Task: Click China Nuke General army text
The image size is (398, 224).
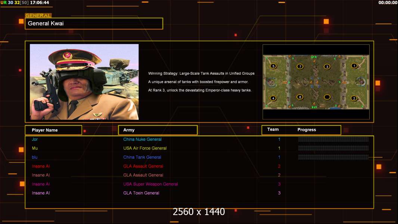Action: pos(142,139)
